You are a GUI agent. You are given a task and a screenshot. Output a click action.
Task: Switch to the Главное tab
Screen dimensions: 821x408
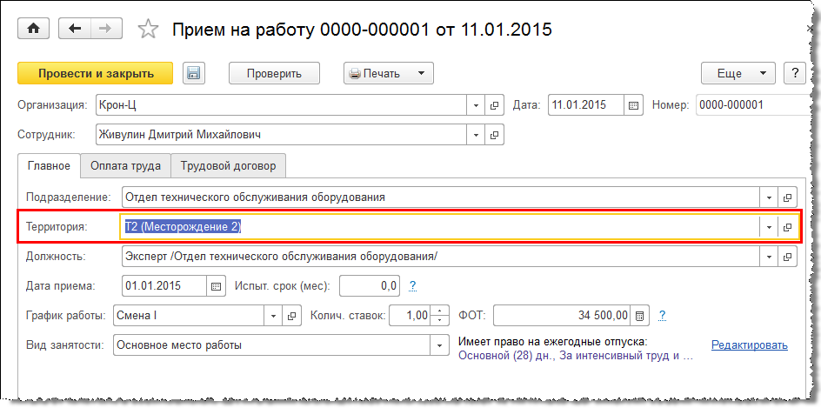point(48,166)
